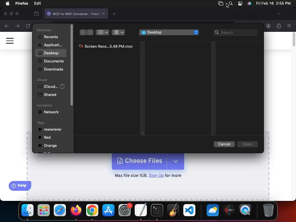The width and height of the screenshot is (296, 222).
Task: Open Visual Studio Code from the Dock
Action: pyautogui.click(x=189, y=210)
